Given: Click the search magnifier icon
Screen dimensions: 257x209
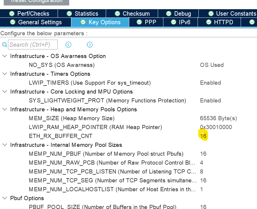Looking at the screenshot, I should pyautogui.click(x=4, y=44).
